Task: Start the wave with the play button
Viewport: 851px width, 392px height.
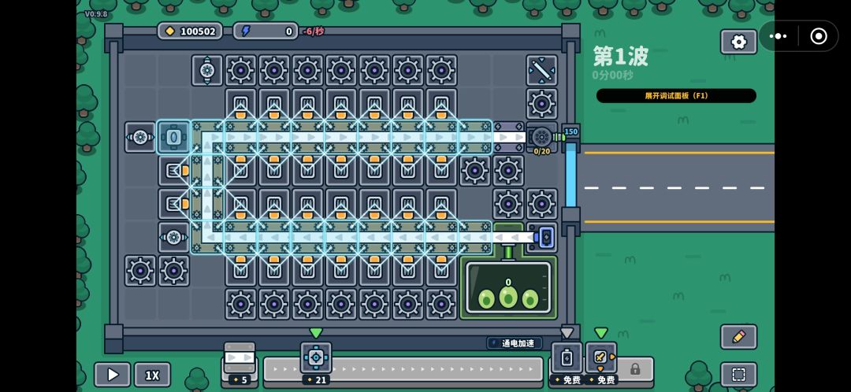Action: [x=113, y=375]
